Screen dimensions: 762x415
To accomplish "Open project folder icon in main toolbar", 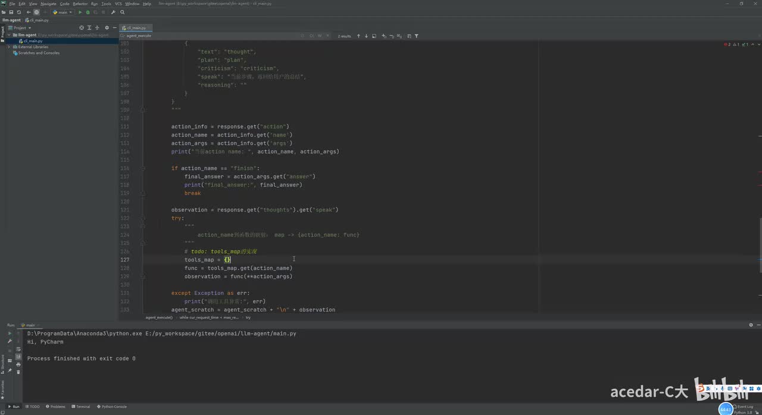I will [x=4, y=12].
